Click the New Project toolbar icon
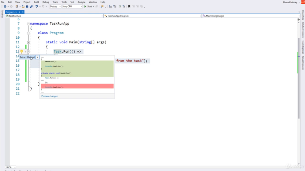 tap(17, 6)
